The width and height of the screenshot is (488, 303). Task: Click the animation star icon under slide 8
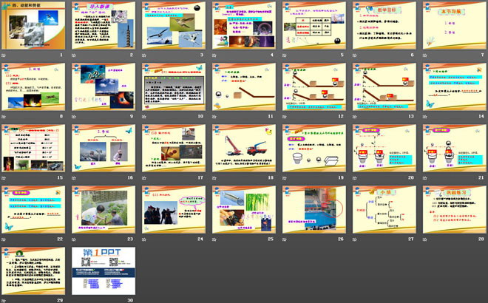(4, 116)
